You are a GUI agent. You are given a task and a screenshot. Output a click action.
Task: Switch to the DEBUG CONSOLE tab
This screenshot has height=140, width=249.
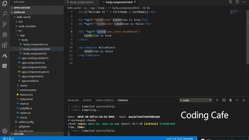pos(105,100)
